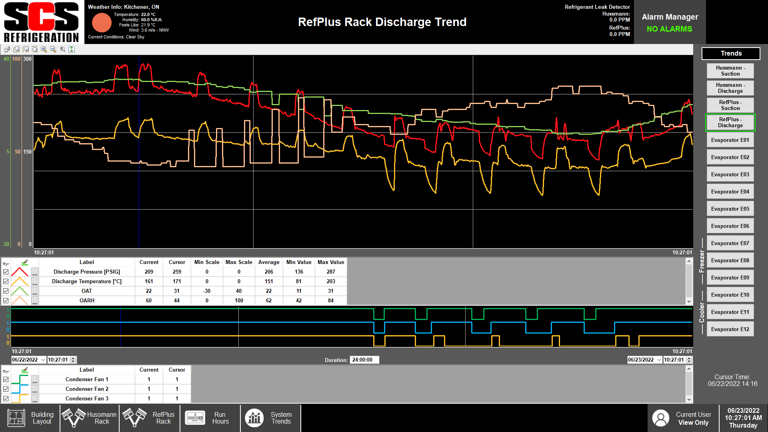The width and height of the screenshot is (768, 432).
Task: Select the vertical value-axis zoom tool
Action: pyautogui.click(x=35, y=49)
